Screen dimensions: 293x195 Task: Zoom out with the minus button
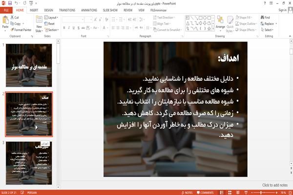tap(251, 193)
